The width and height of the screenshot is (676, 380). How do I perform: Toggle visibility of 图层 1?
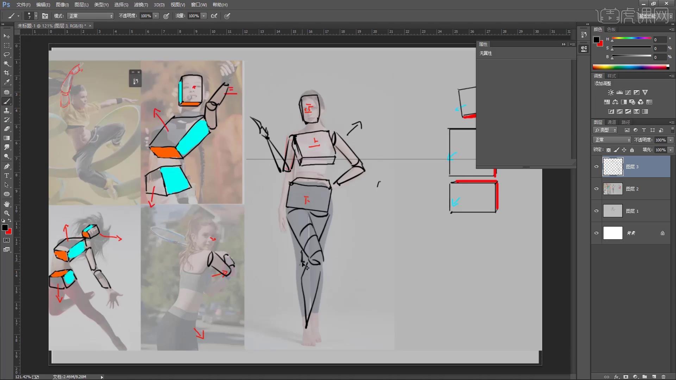click(x=596, y=211)
